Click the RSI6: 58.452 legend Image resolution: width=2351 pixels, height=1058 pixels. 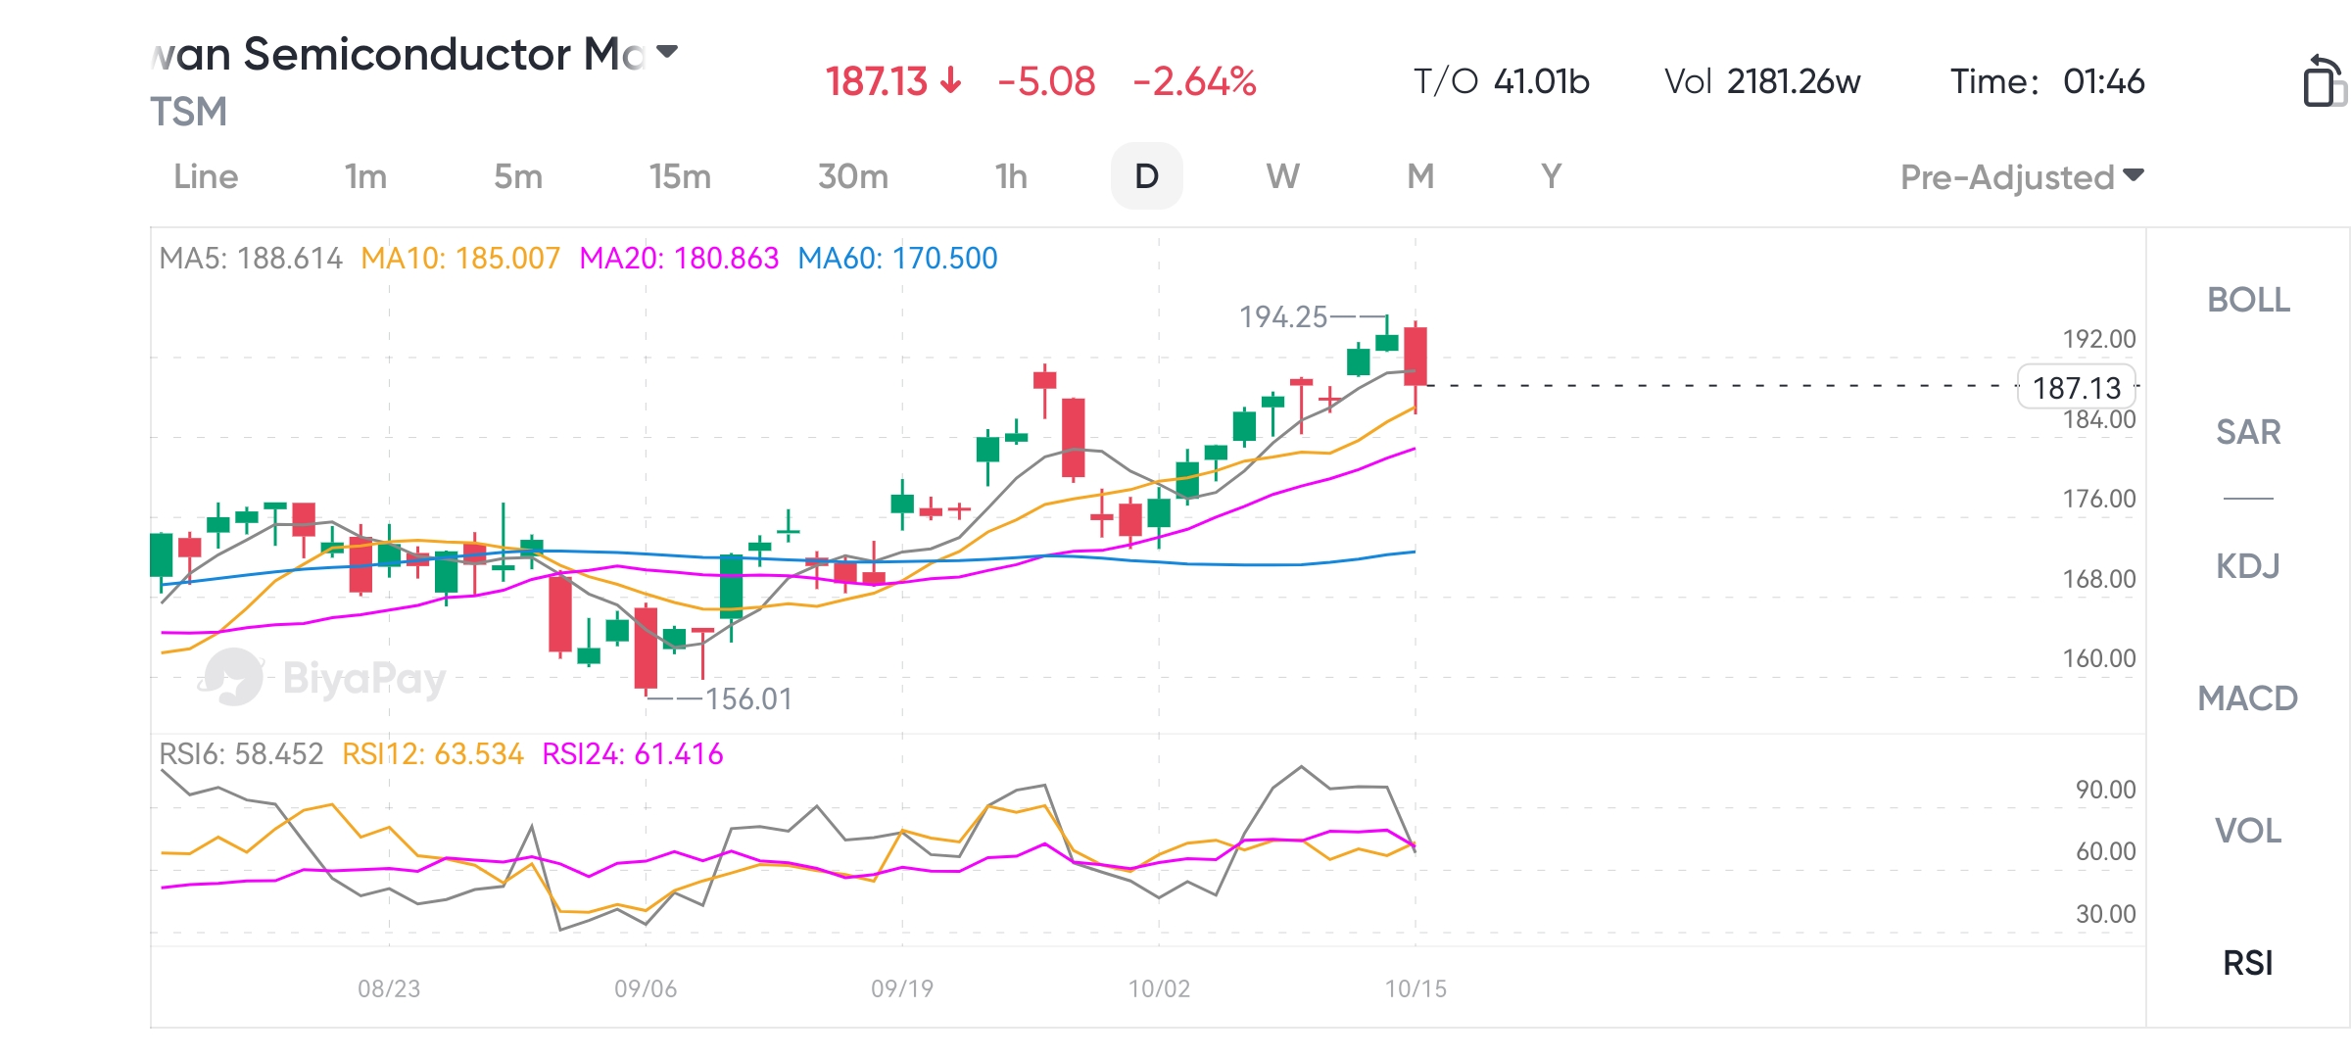coord(241,754)
